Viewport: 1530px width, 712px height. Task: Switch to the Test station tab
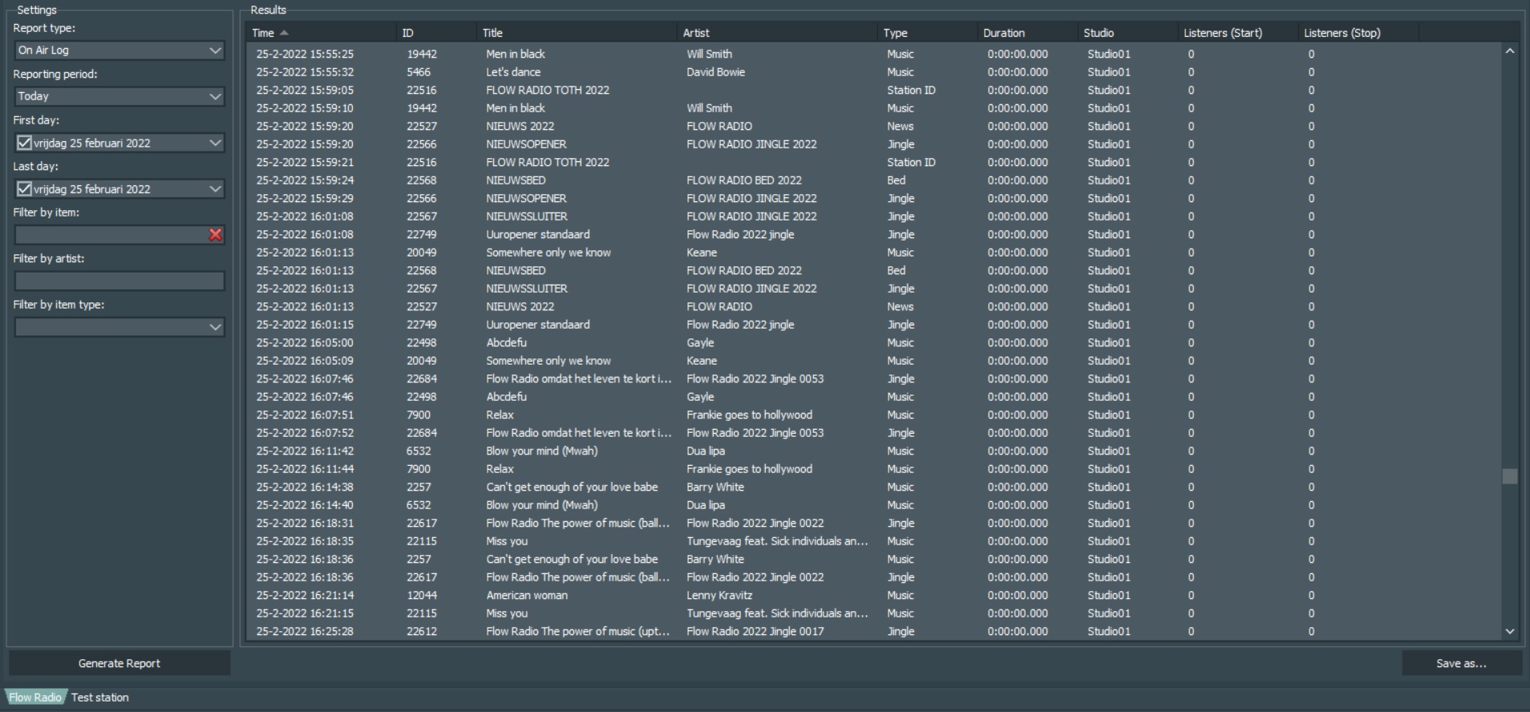coord(99,698)
